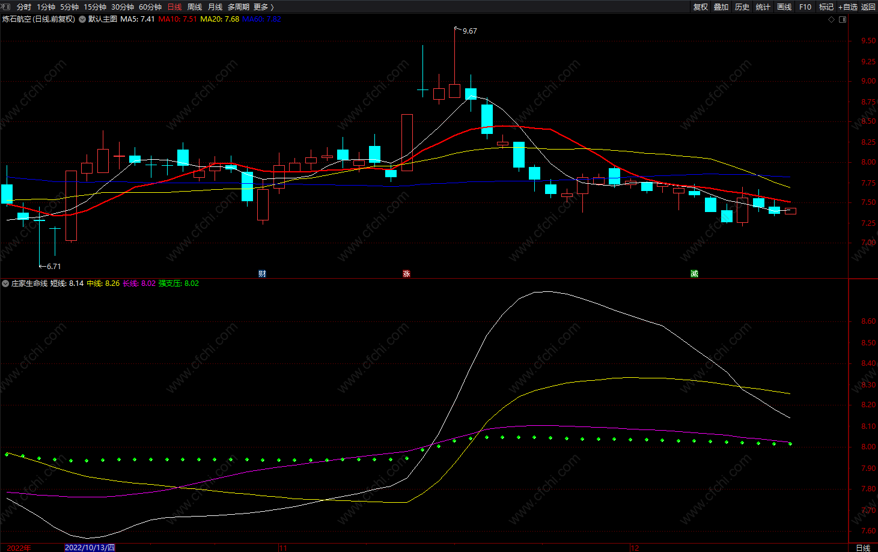
Task: Click the 返回 back button
Action: [x=868, y=7]
